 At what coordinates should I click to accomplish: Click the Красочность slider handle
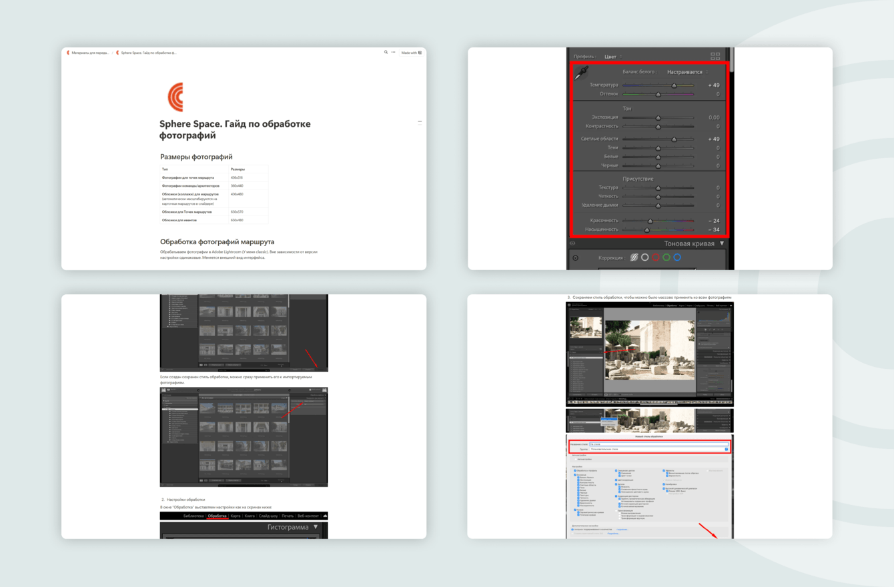click(650, 221)
